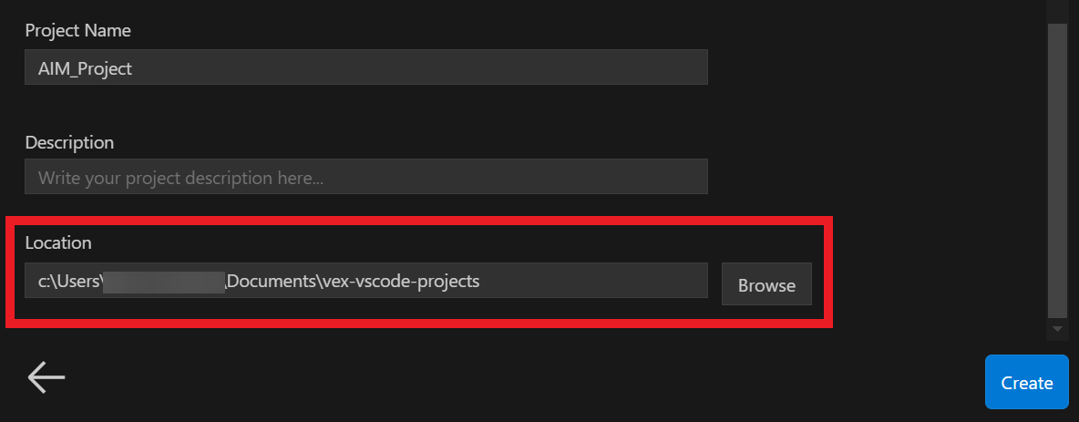Screen dimensions: 1079x422
Task: Select the Location path field
Action: pyautogui.click(x=365, y=281)
